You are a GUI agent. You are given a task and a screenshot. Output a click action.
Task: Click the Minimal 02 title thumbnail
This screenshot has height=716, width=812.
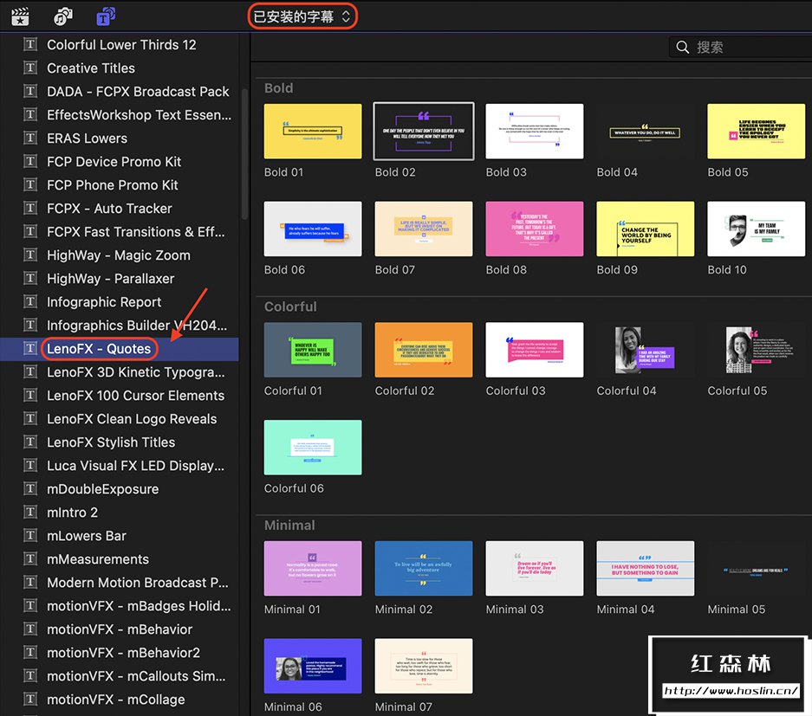pyautogui.click(x=424, y=569)
